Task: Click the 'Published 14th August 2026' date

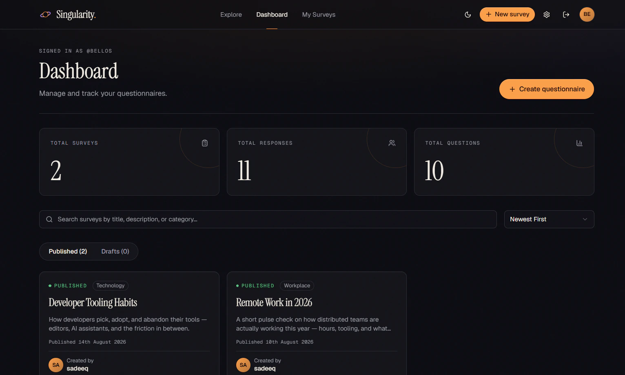Action: pos(87,342)
